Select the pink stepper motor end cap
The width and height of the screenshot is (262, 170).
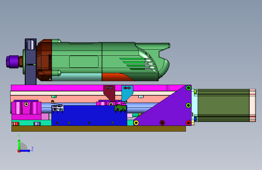tap(252, 105)
